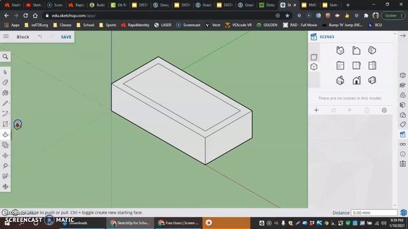Click the SketchUp logo in status bar
The height and width of the screenshot is (229, 408).
point(404,212)
